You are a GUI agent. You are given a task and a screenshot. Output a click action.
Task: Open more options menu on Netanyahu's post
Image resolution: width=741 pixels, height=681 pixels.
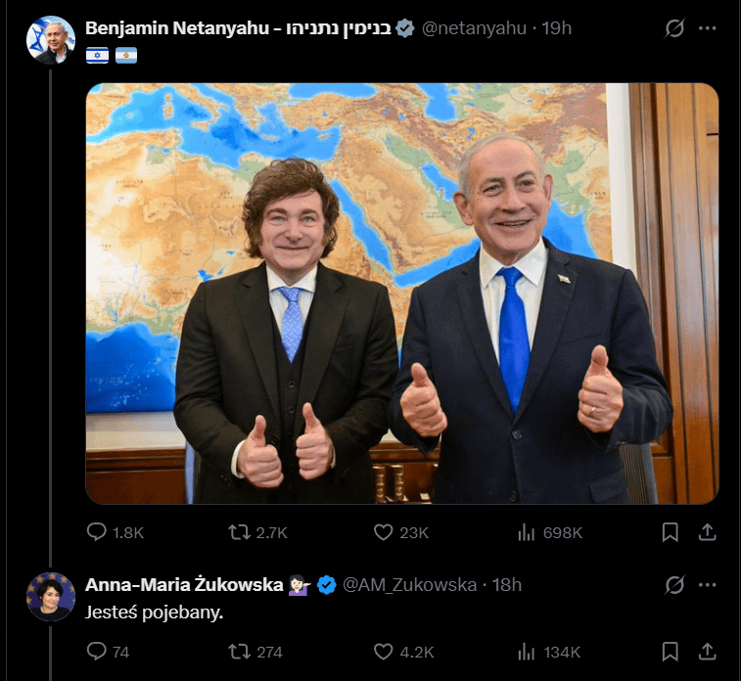tap(708, 28)
